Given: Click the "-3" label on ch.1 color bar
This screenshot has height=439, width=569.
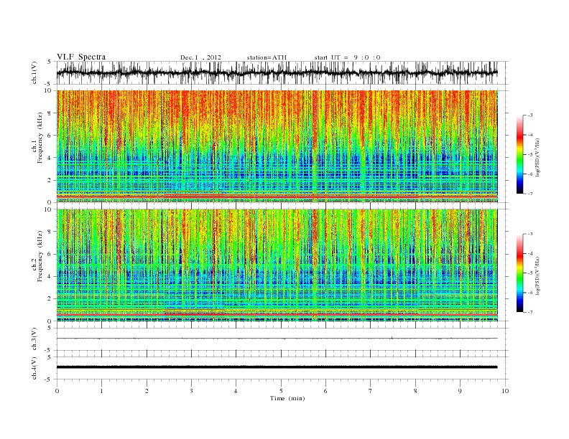Looking at the screenshot, I should pos(530,115).
